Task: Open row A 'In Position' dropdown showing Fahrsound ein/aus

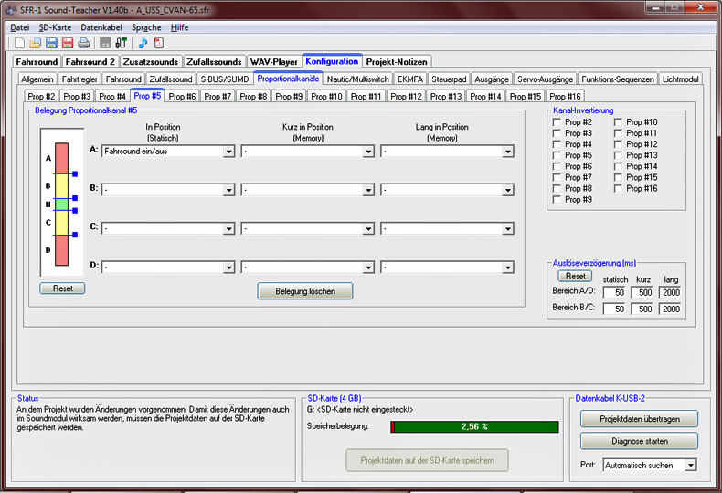Action: [168, 152]
